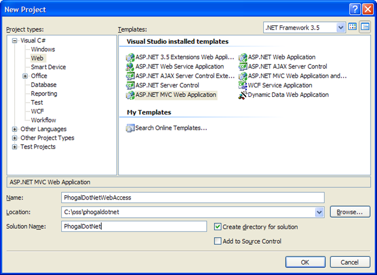Screen dimensions: 377x275
Task: Open the .NET Framework 3.5 version dropdown
Action: point(340,27)
